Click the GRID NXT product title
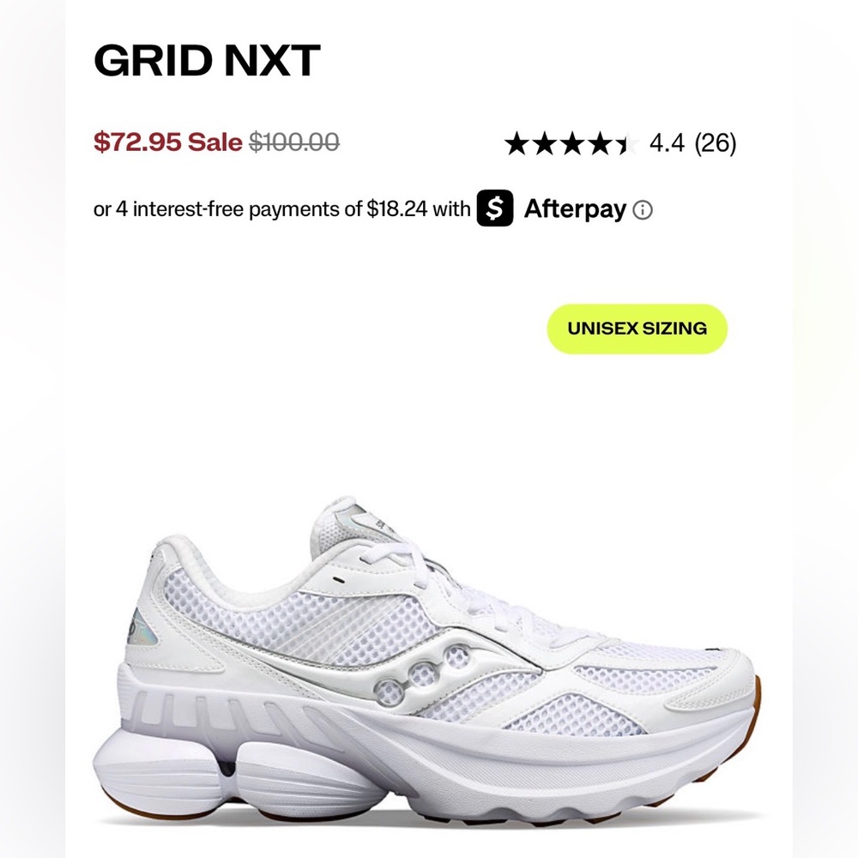 tap(207, 60)
